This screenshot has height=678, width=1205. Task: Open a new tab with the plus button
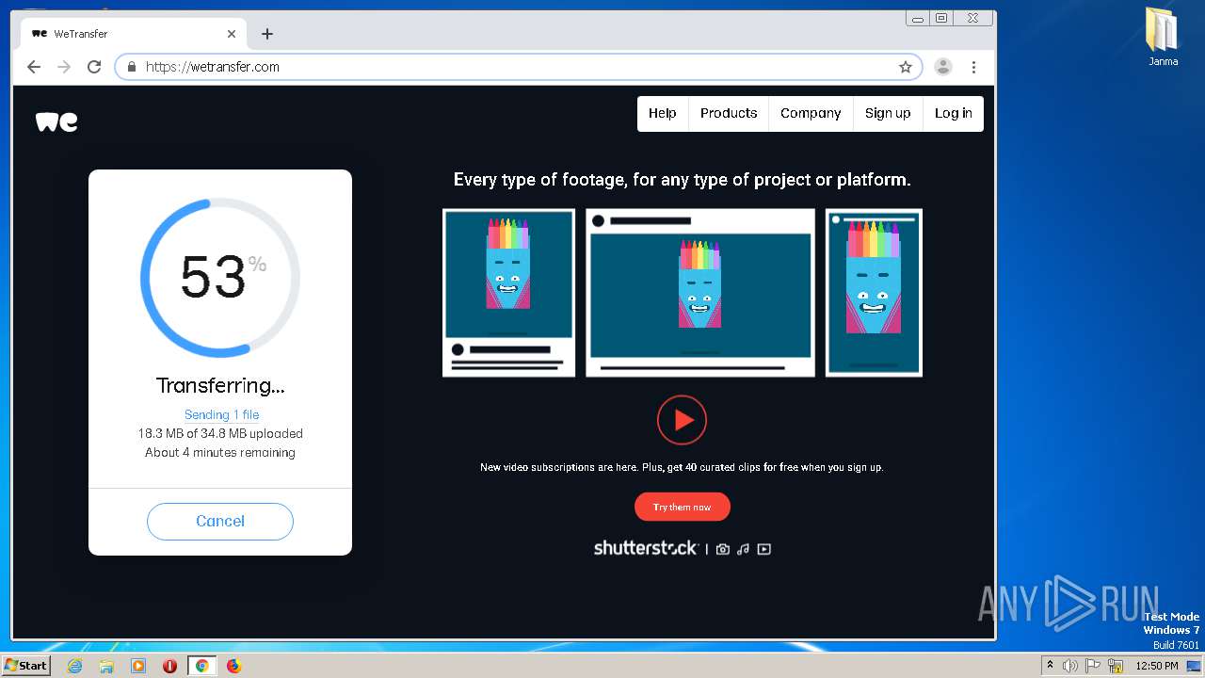[x=267, y=34]
